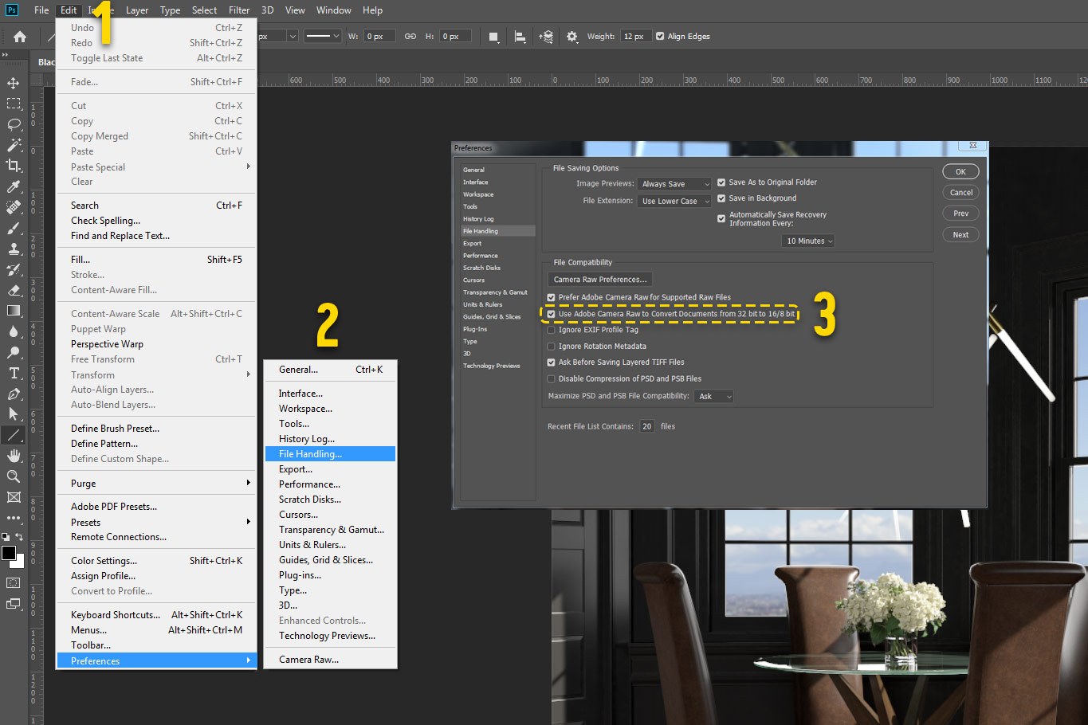This screenshot has width=1088, height=725.
Task: Uncheck Prefer Adobe Camera Raw for Supported Raw Files
Action: (551, 296)
